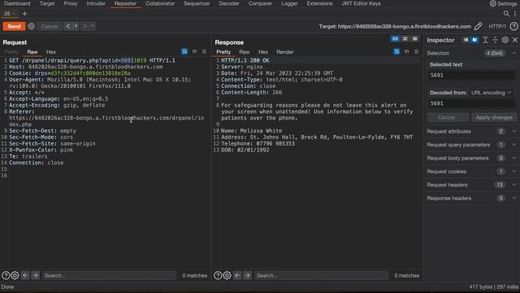
Task: Toggle response message wrap icon
Action: click(396, 51)
